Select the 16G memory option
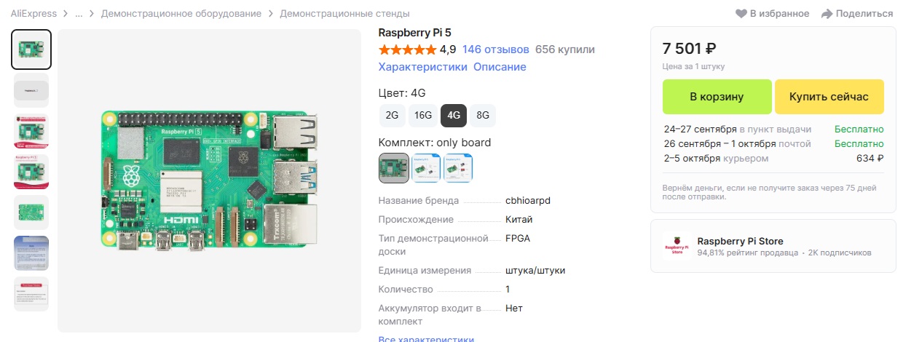 (x=423, y=115)
